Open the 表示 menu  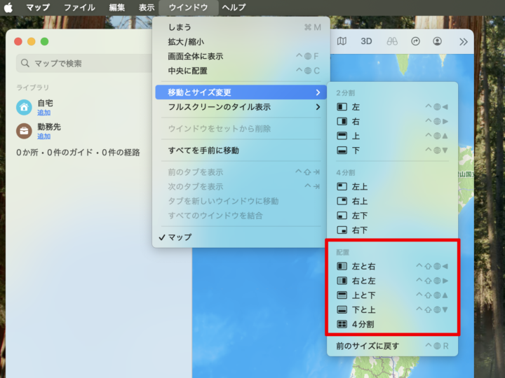(x=147, y=7)
